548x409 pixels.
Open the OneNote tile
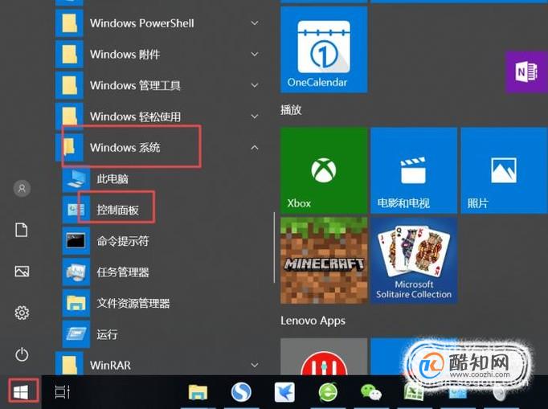(x=526, y=72)
